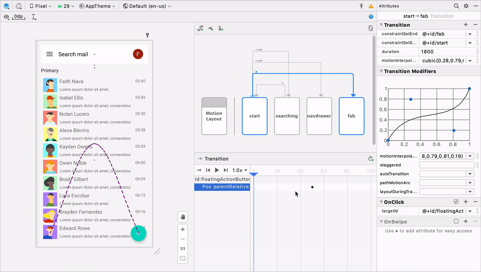Open the Pixel device dropdown
This screenshot has height=272, width=481.
(41, 6)
